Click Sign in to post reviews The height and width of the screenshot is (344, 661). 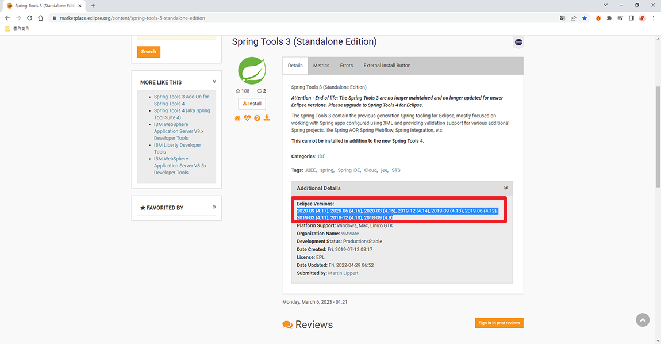pyautogui.click(x=499, y=323)
